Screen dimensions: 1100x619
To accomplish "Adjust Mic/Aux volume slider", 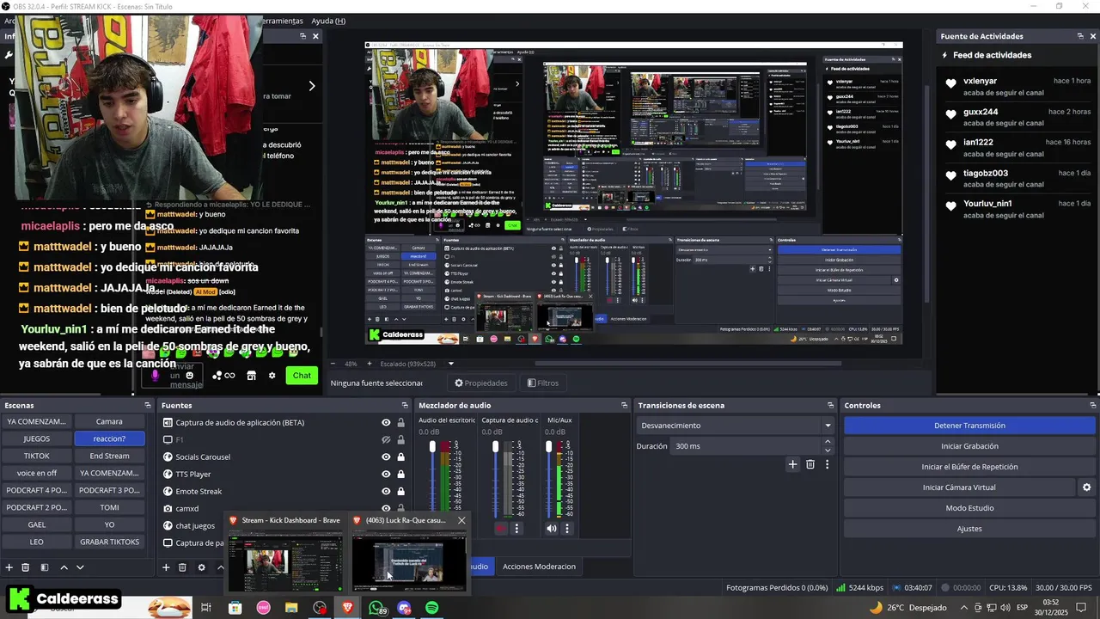I will (548, 447).
